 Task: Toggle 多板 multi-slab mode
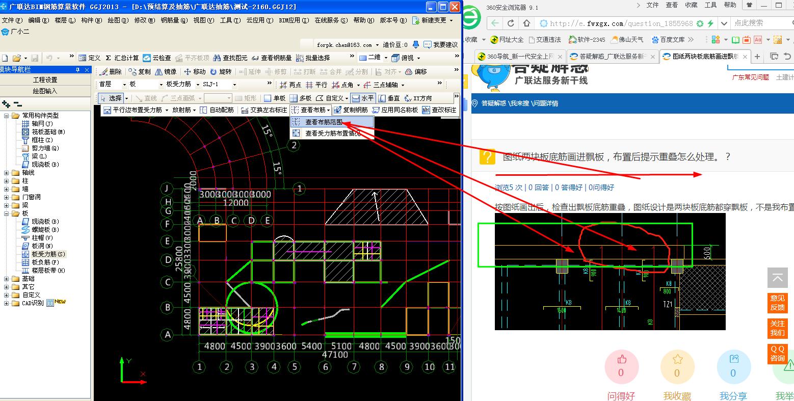[x=301, y=98]
